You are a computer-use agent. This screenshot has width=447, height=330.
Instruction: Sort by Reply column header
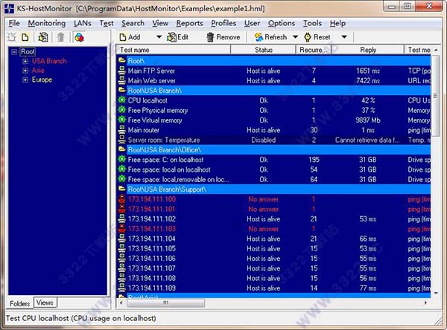(x=368, y=50)
